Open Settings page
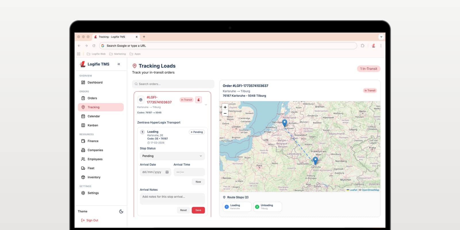The image size is (460, 230). coord(101,193)
